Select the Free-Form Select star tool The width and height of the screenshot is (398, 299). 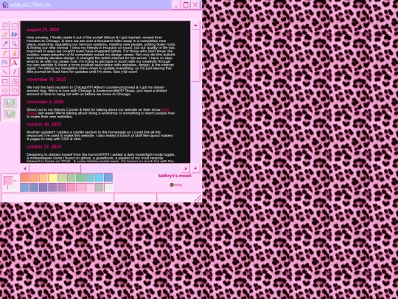5,25
